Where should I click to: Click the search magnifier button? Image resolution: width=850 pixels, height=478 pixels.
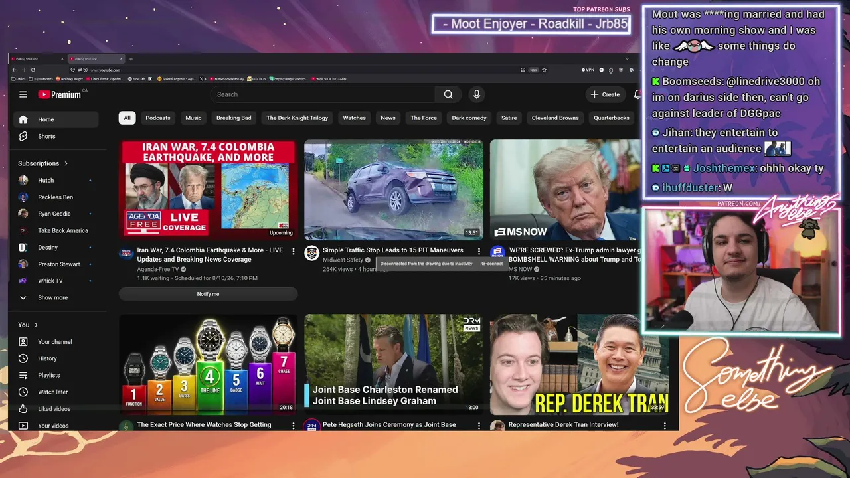click(x=448, y=94)
